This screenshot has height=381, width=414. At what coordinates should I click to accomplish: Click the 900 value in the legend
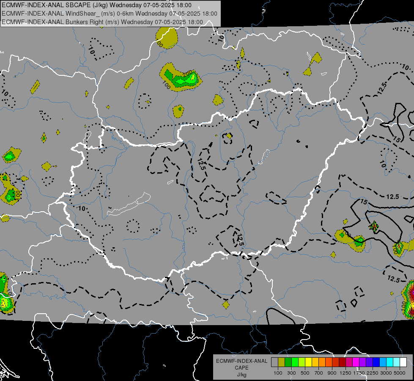332,373
